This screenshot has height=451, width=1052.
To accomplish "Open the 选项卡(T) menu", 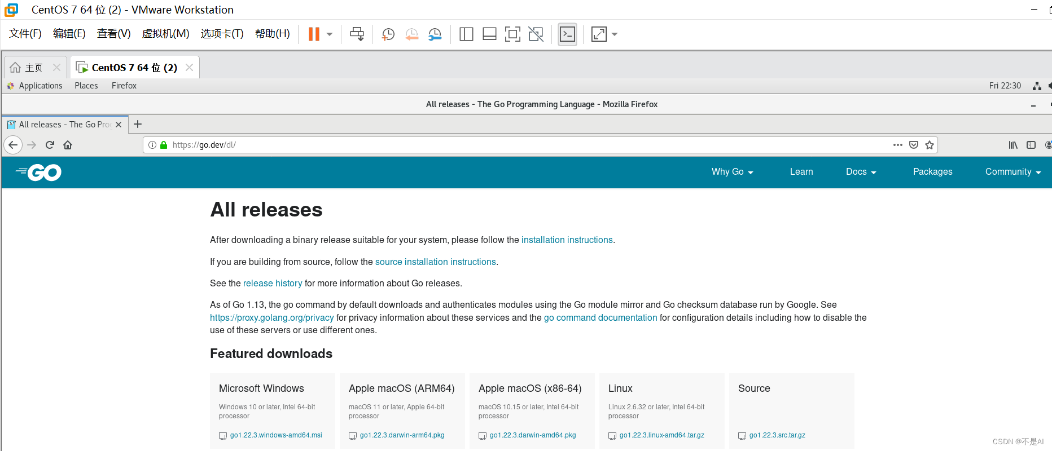I will click(x=222, y=34).
